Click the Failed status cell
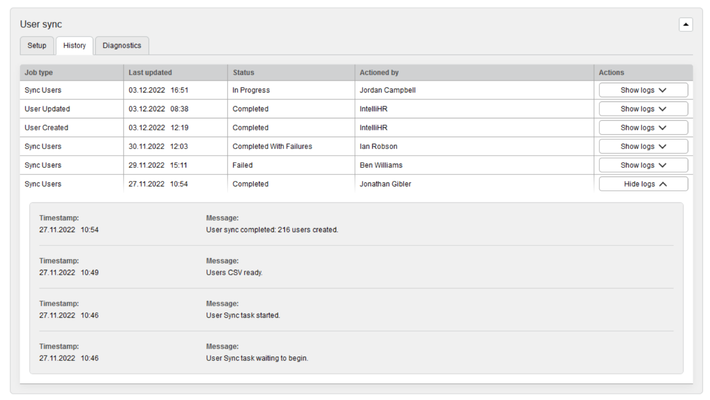 tap(243, 165)
